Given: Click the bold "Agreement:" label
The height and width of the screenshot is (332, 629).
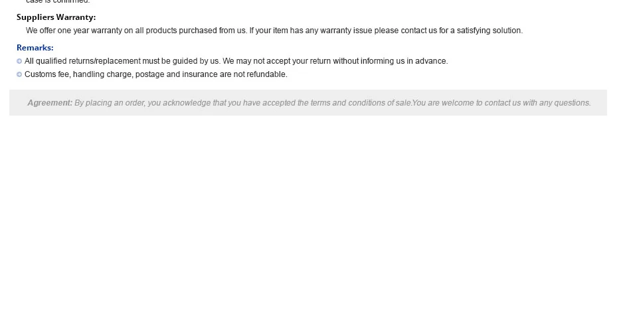Looking at the screenshot, I should click(x=50, y=103).
